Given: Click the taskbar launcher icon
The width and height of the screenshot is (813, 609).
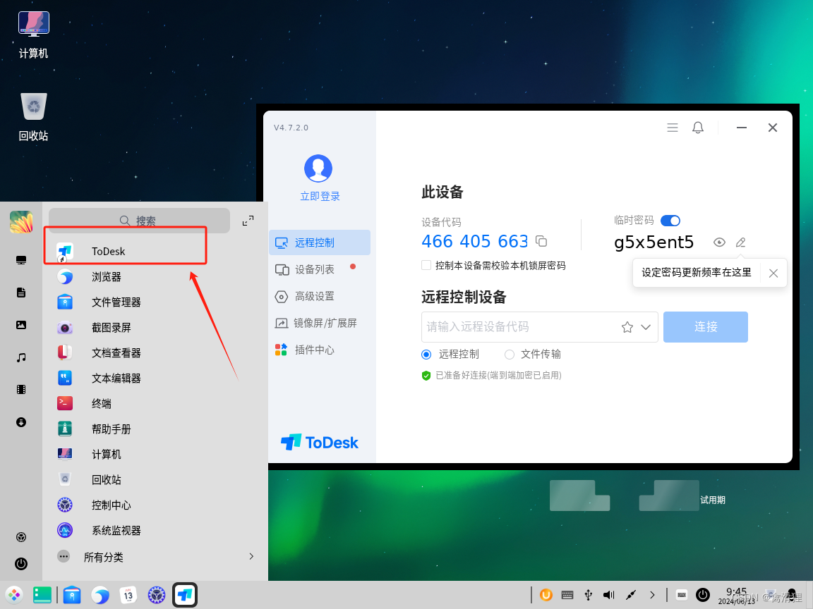Looking at the screenshot, I should point(14,595).
